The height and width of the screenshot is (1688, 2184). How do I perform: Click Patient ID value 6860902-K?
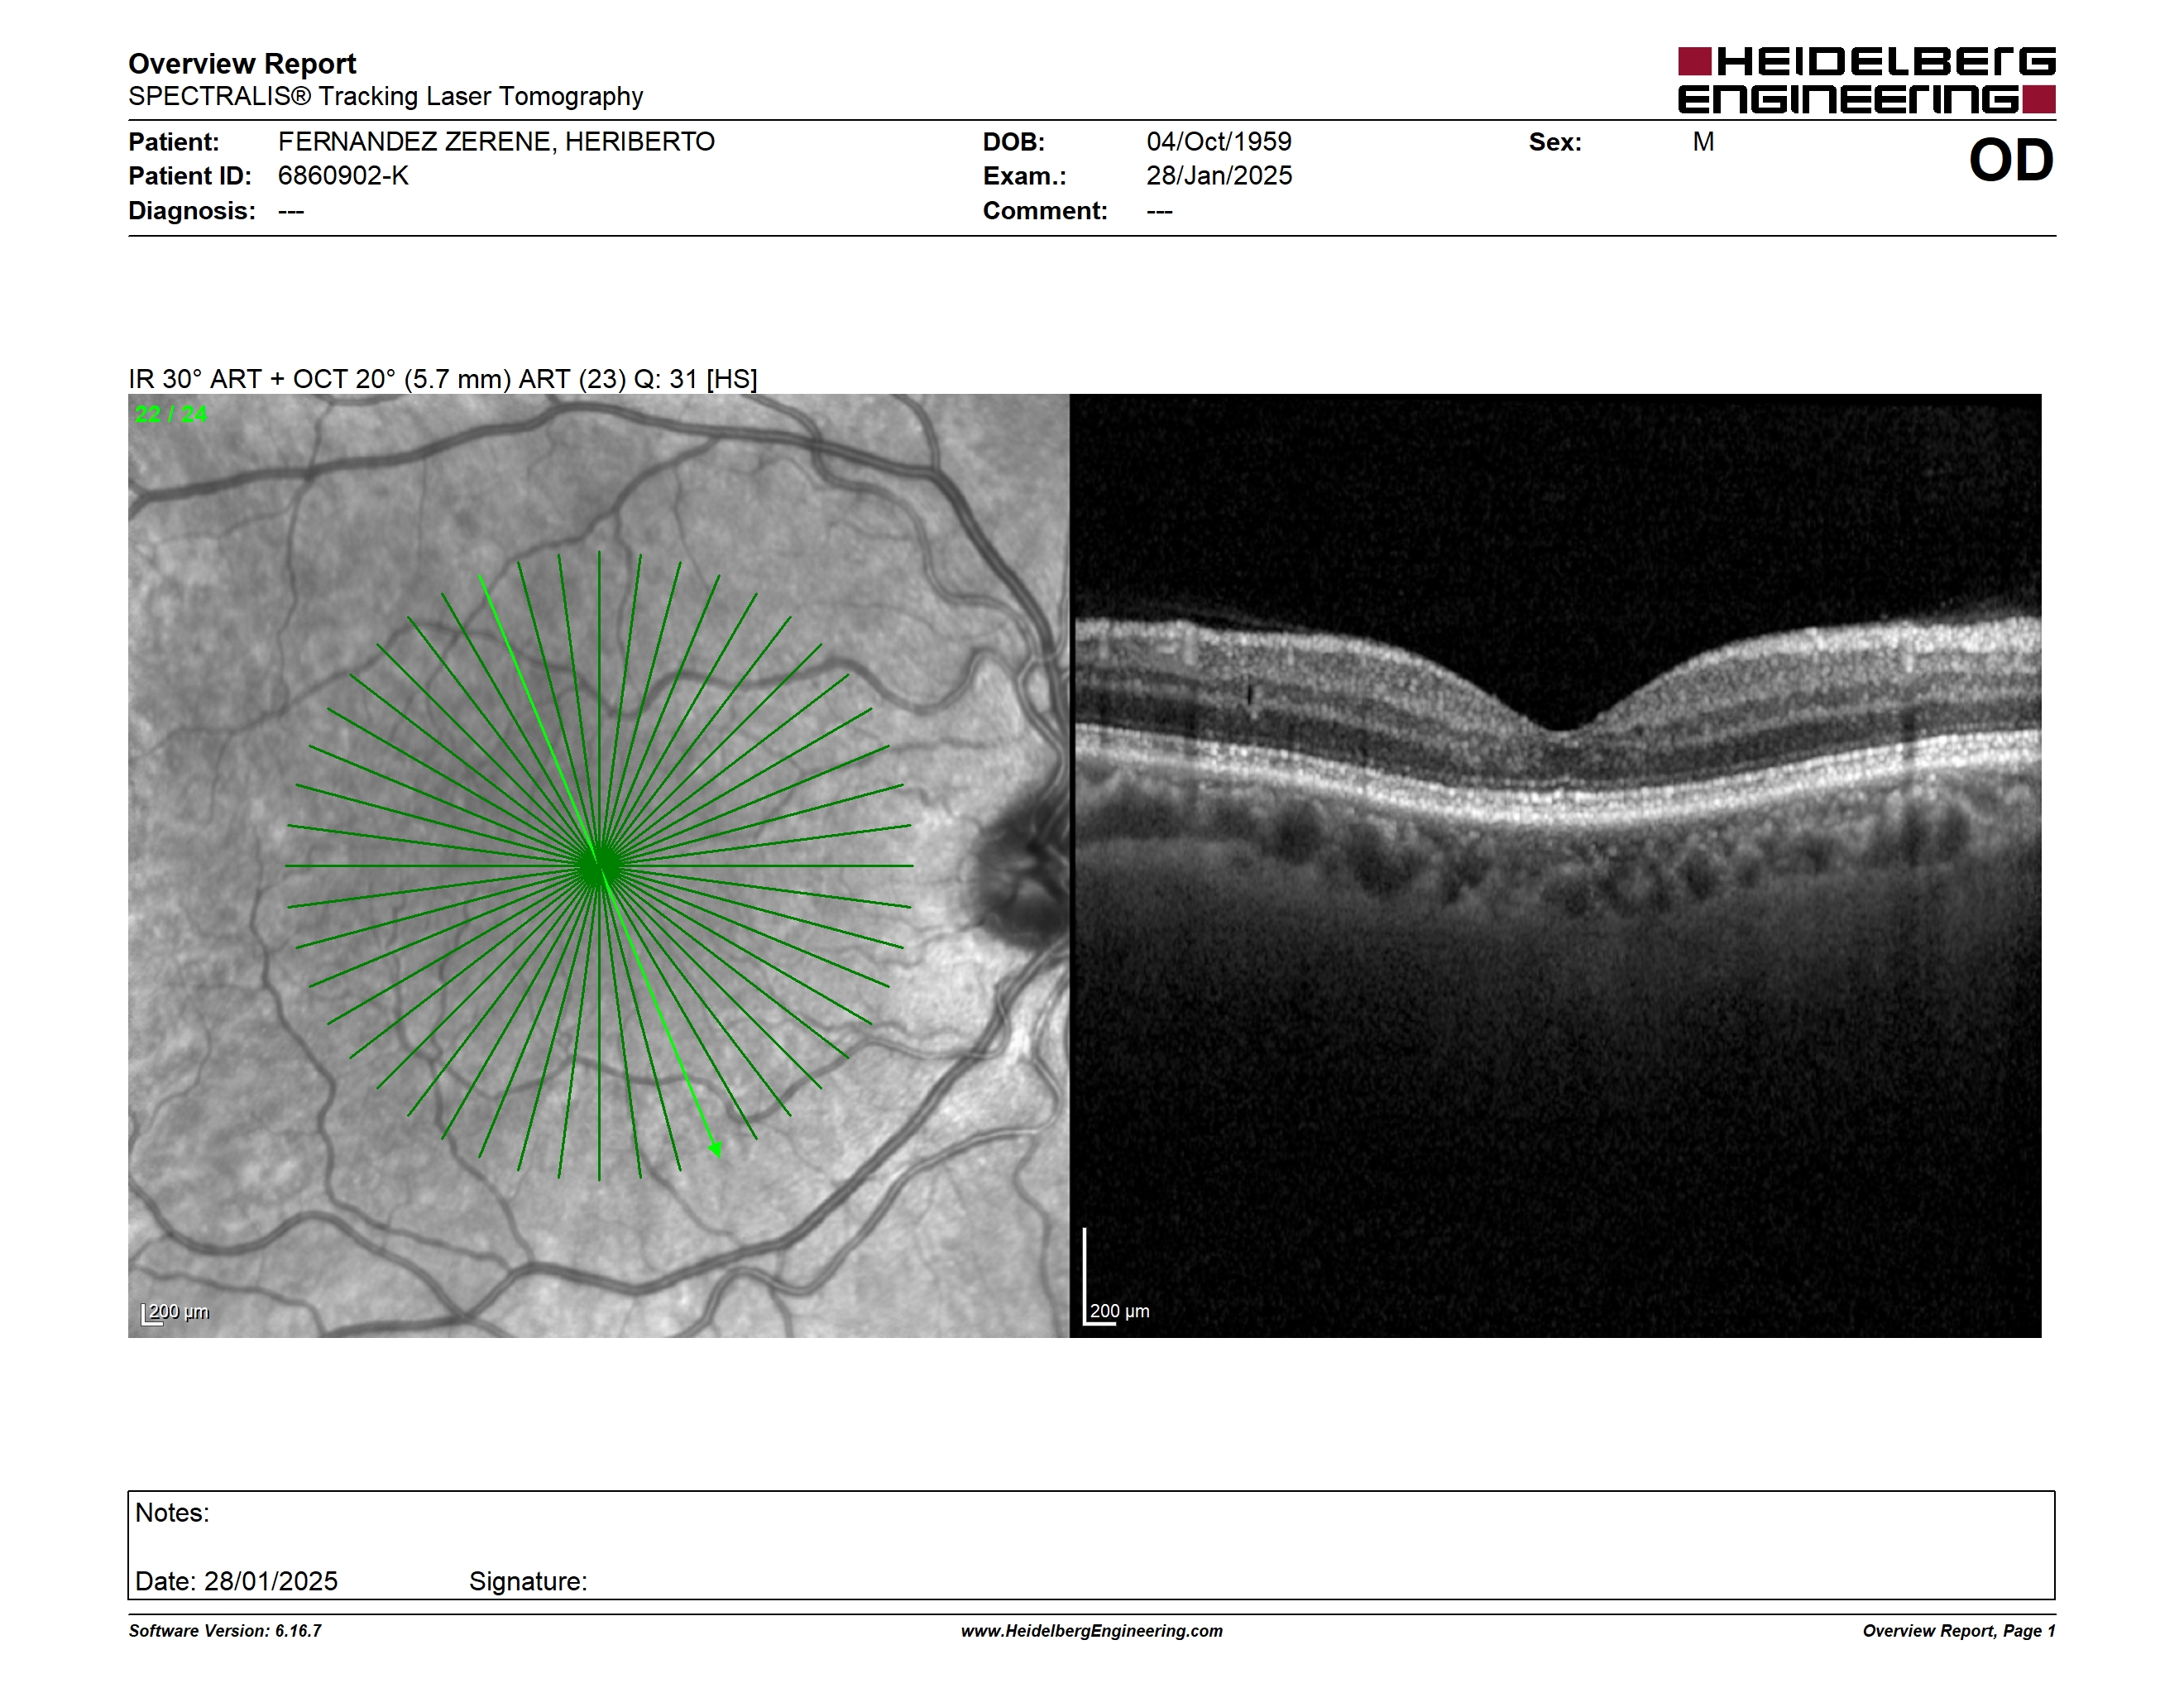pyautogui.click(x=343, y=176)
